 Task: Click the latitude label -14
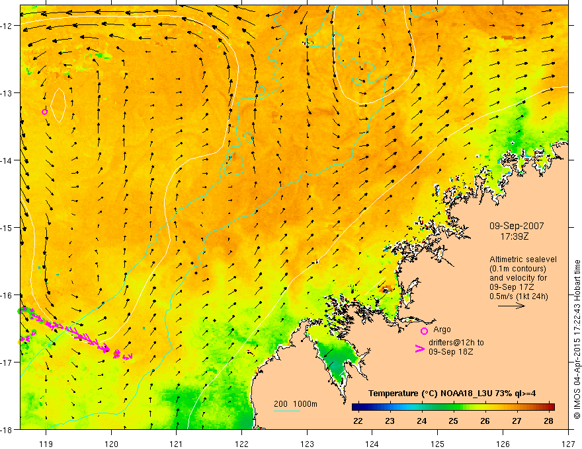7,160
